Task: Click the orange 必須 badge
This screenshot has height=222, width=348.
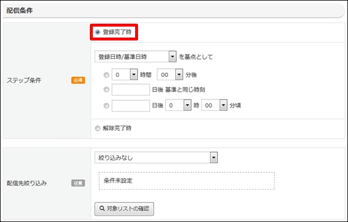Action: click(x=78, y=80)
